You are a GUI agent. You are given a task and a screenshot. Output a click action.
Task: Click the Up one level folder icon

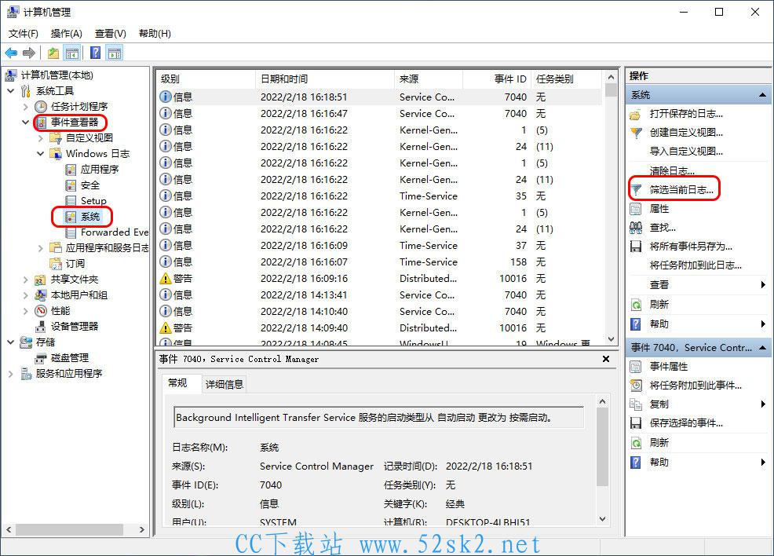point(53,53)
